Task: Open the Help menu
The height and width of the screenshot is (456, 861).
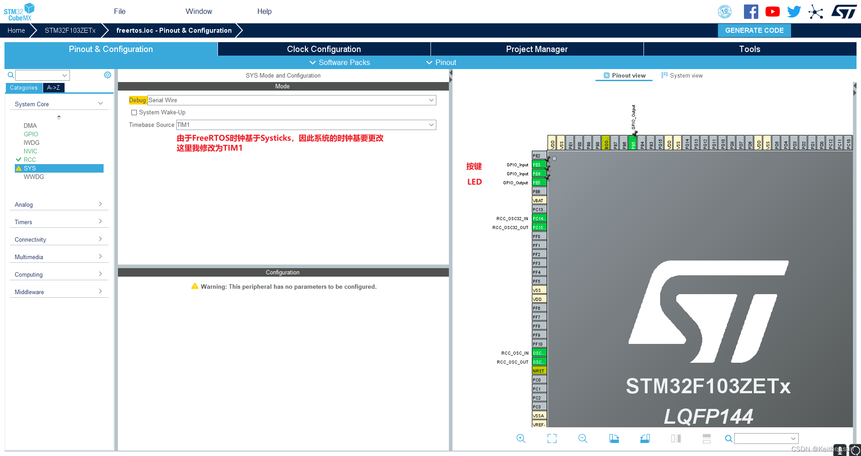Action: 264,11
